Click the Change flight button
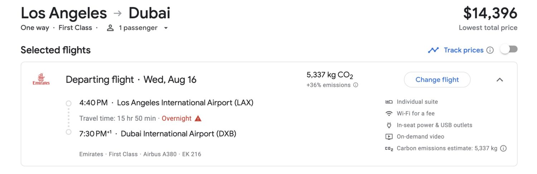This screenshot has height=174, width=537. pyautogui.click(x=437, y=80)
